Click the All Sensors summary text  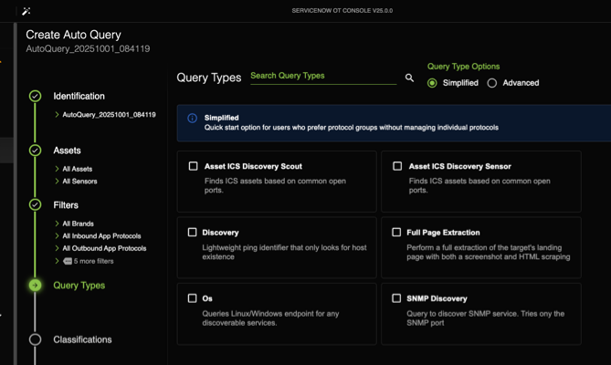(79, 181)
